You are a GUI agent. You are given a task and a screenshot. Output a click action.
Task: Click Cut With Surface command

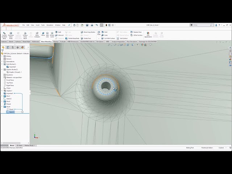(x=108, y=38)
